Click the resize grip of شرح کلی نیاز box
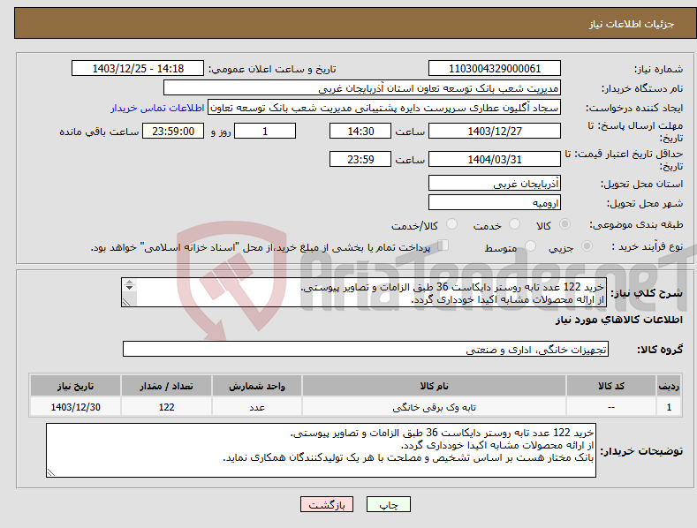The width and height of the screenshot is (697, 528). [126, 302]
